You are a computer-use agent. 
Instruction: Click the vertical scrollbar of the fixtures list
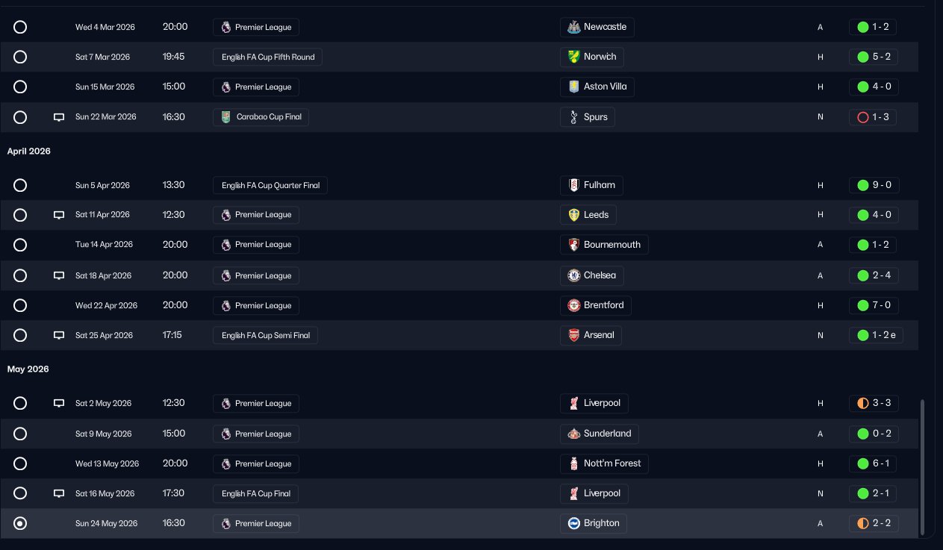922,466
